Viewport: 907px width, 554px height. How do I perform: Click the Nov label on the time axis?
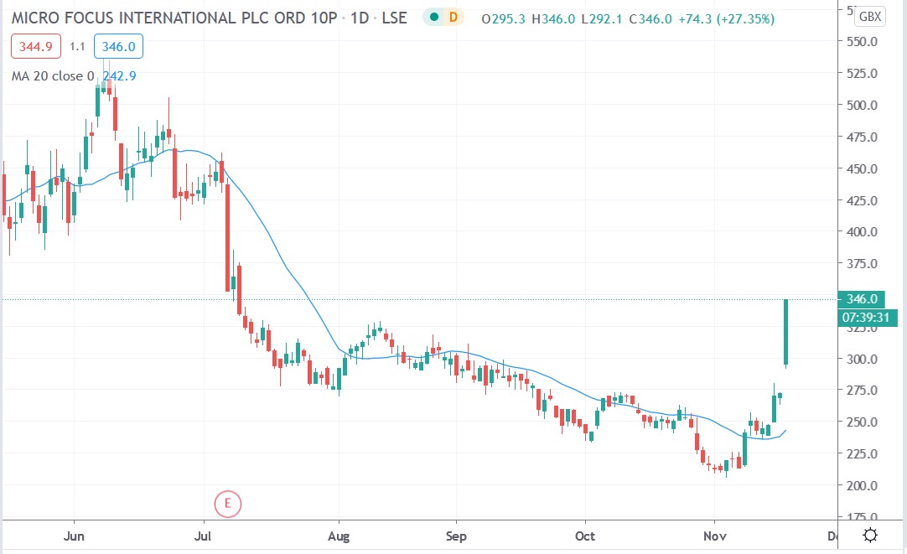tap(716, 536)
